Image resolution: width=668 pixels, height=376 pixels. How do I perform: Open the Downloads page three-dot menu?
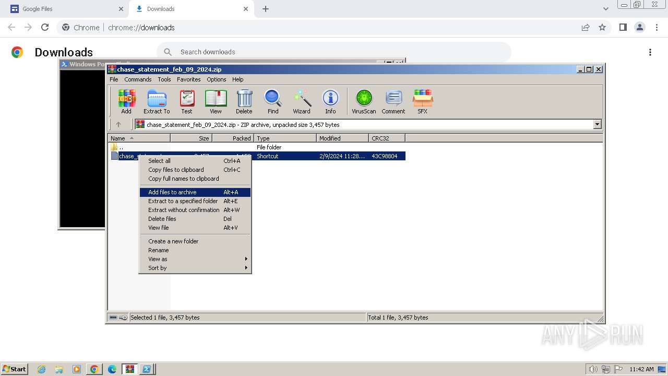coord(650,52)
